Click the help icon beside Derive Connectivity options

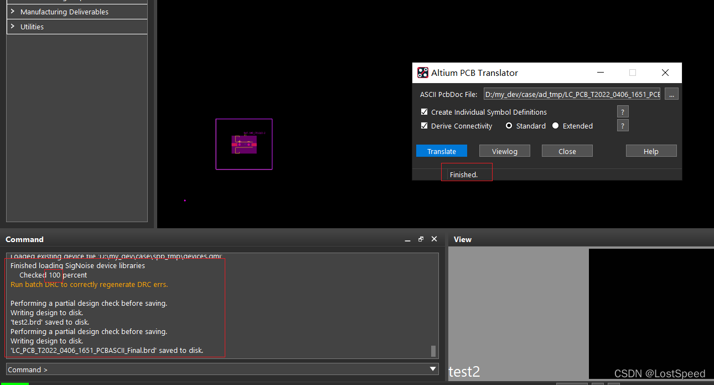click(x=623, y=126)
